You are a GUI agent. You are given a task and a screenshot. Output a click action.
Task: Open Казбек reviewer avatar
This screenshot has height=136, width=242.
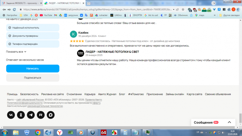pyautogui.click(x=73, y=34)
